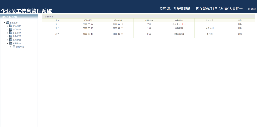Click leave reason 探亲

[149, 24]
